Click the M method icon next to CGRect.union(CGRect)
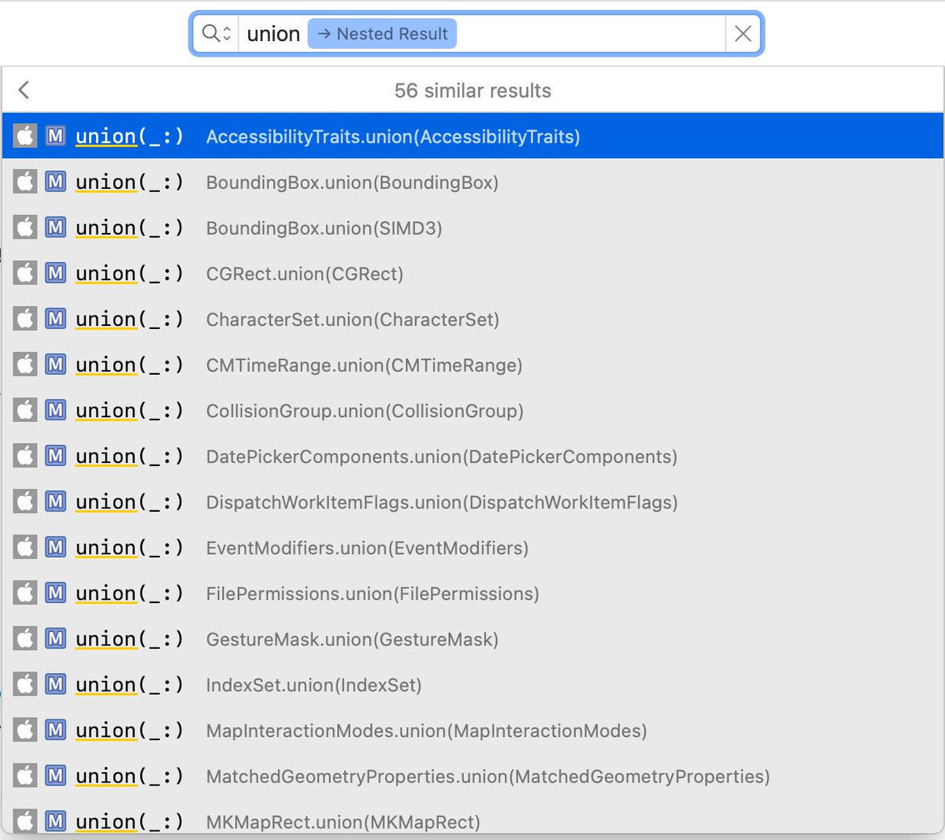 (x=54, y=273)
